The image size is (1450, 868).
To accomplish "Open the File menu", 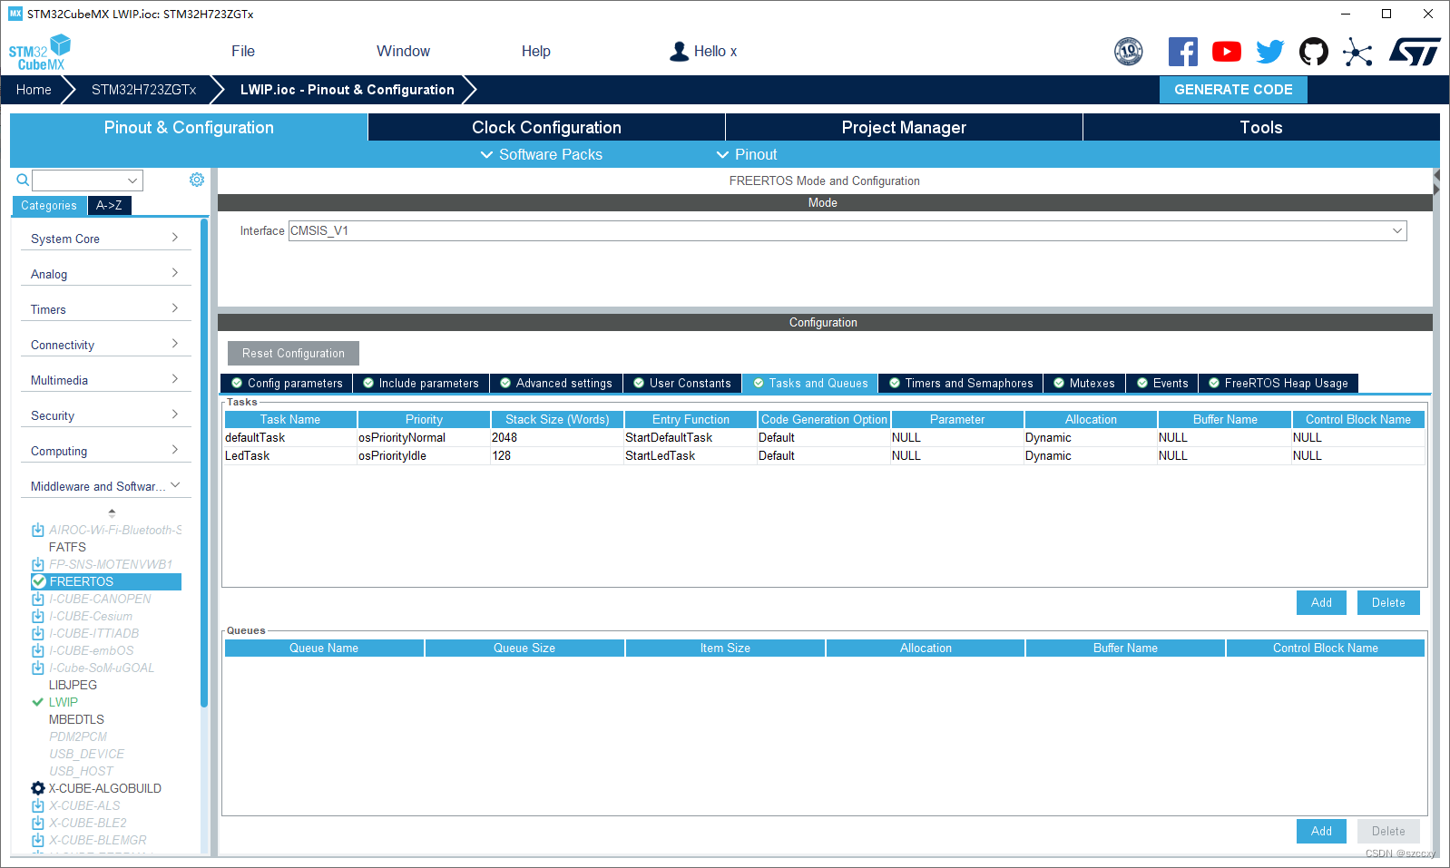I will [243, 52].
